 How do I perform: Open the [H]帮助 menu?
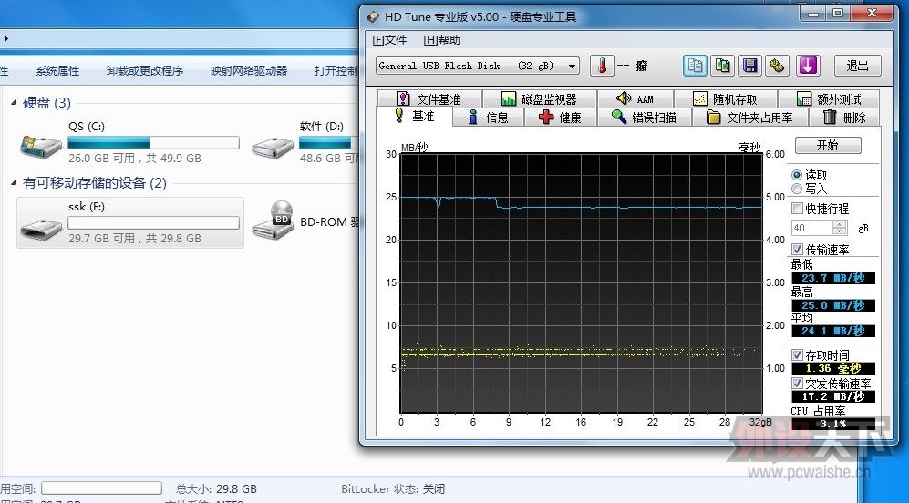441,40
